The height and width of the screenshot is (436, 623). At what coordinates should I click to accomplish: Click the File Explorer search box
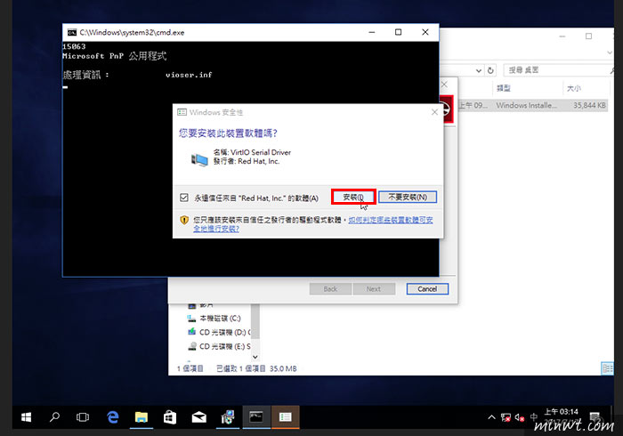coord(558,70)
